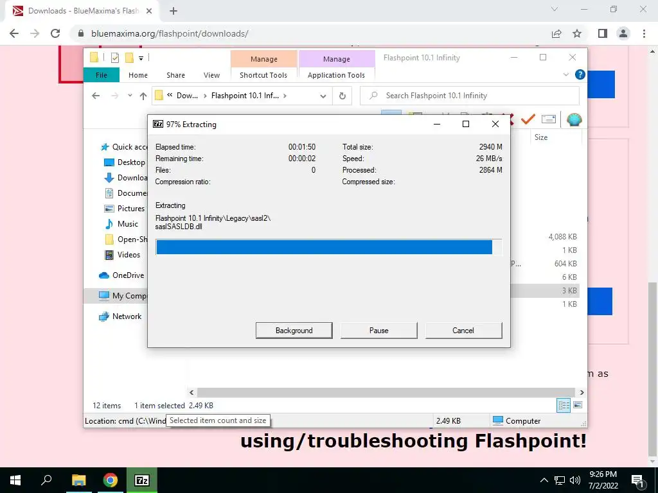
Task: Click the Chrome address bar URL
Action: 170,33
